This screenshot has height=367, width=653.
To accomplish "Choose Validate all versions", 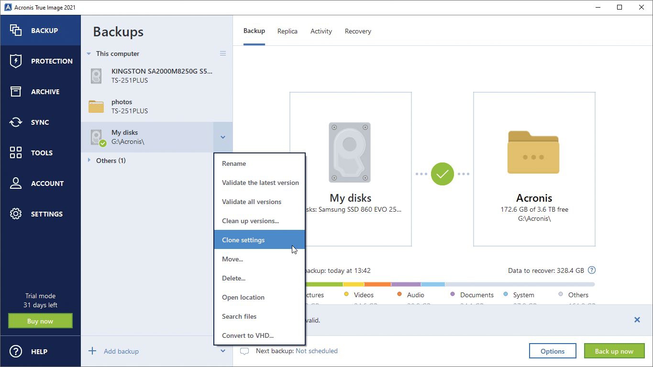I will click(259, 202).
